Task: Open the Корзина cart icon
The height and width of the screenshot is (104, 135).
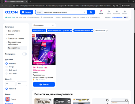Action: click(x=124, y=12)
